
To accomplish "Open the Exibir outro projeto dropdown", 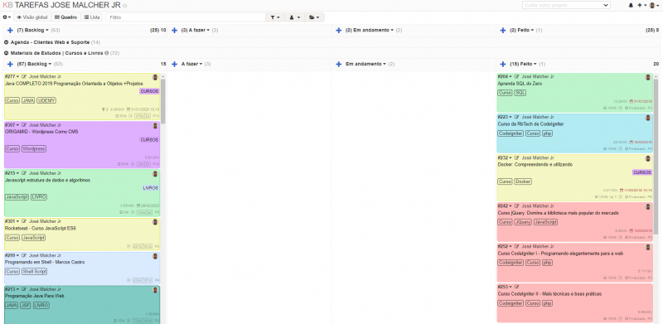I will point(566,6).
